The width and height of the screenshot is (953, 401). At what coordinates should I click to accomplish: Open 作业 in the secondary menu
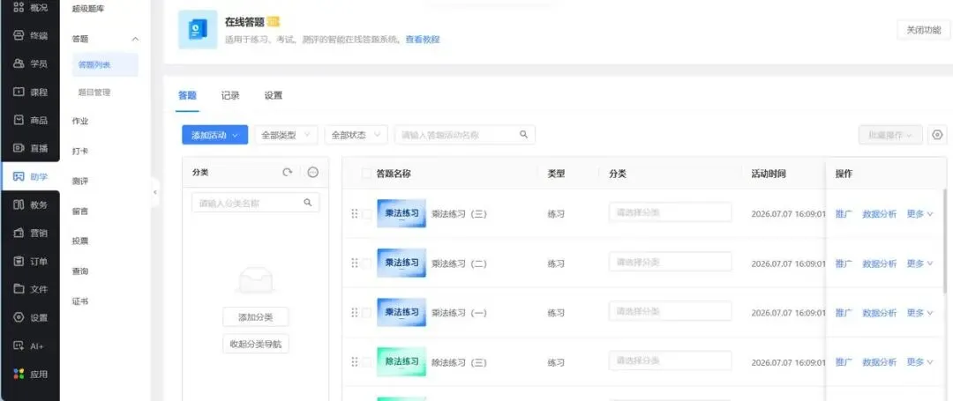[x=80, y=121]
